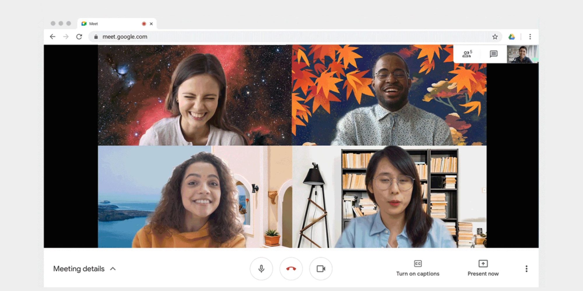583x291 pixels.
Task: Open the Google Drive extension
Action: (x=511, y=37)
